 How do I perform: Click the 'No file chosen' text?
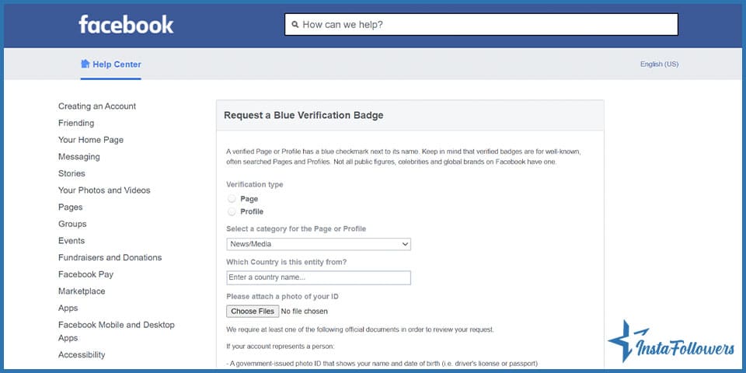[305, 312]
